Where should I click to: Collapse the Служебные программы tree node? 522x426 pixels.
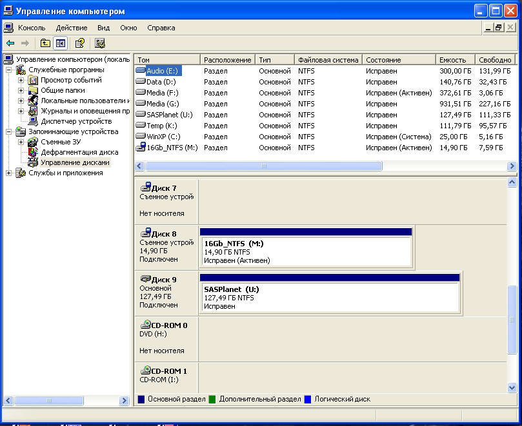point(9,70)
